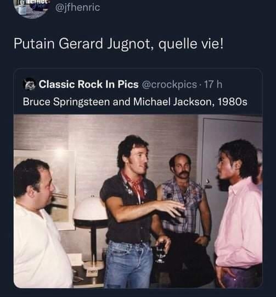Image resolution: width=276 pixels, height=297 pixels.
Task: Click 'Bruce Springsteen' in the quoted caption
Action: pyautogui.click(x=66, y=102)
